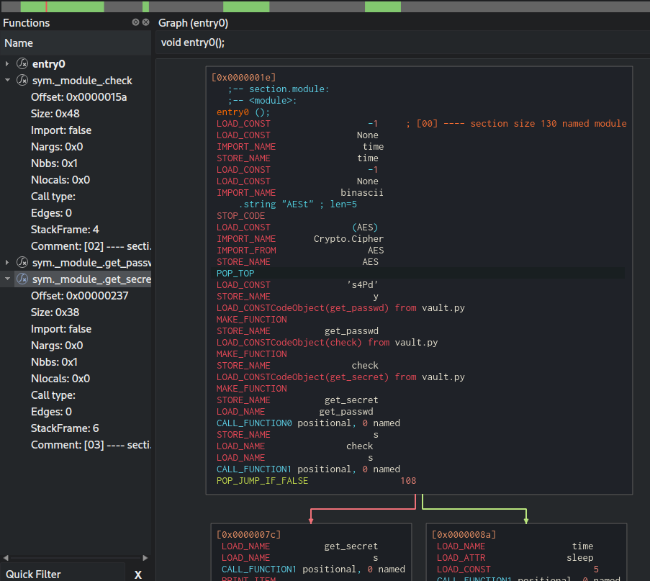Click CodeObject(get_secret) load line
Screen dimensions: 650x581
coord(340,377)
